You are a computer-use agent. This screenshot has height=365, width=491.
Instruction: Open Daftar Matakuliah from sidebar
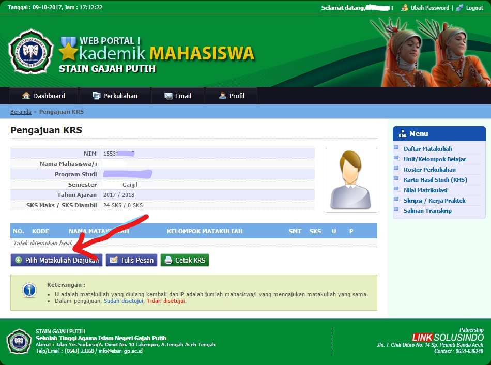tap(428, 148)
